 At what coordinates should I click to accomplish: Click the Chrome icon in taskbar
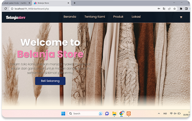coord(122,113)
